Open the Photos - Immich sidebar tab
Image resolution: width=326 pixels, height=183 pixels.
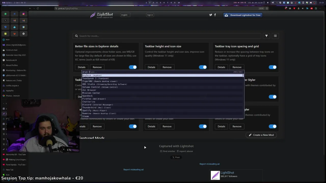pyautogui.click(x=14, y=96)
